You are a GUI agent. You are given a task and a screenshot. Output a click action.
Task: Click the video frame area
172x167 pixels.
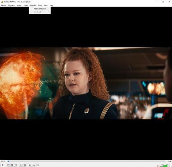pyautogui.click(x=86, y=83)
